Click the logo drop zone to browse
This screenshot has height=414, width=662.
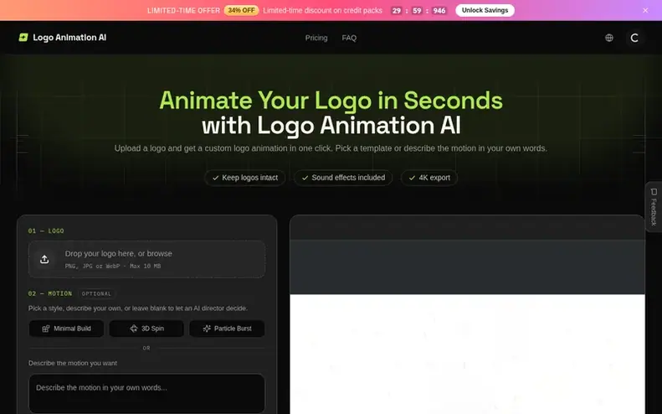[x=146, y=259]
